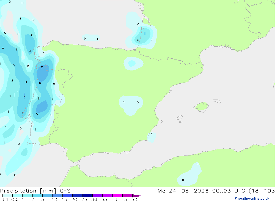Click the 0.5–1 mm legend color box
Image resolution: width=275 pixels, height=201 pixels.
pos(18,196)
